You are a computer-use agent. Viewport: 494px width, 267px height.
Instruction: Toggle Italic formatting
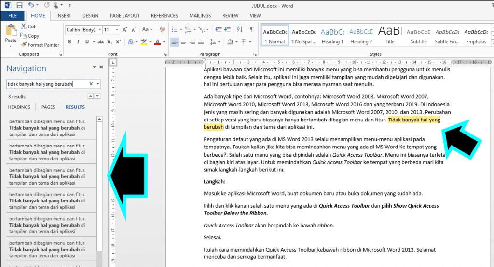click(x=77, y=42)
